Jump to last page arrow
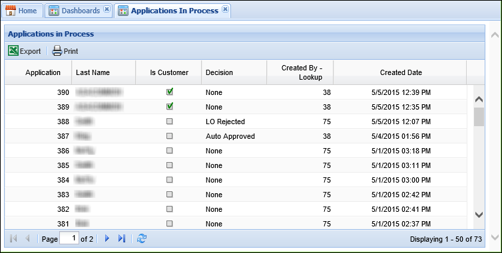502x253 pixels. [x=122, y=238]
